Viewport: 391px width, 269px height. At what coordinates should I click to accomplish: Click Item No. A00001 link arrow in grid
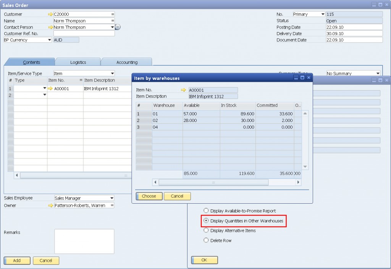[x=50, y=89]
